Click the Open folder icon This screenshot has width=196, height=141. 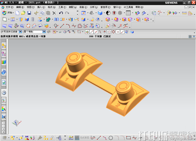23,13
